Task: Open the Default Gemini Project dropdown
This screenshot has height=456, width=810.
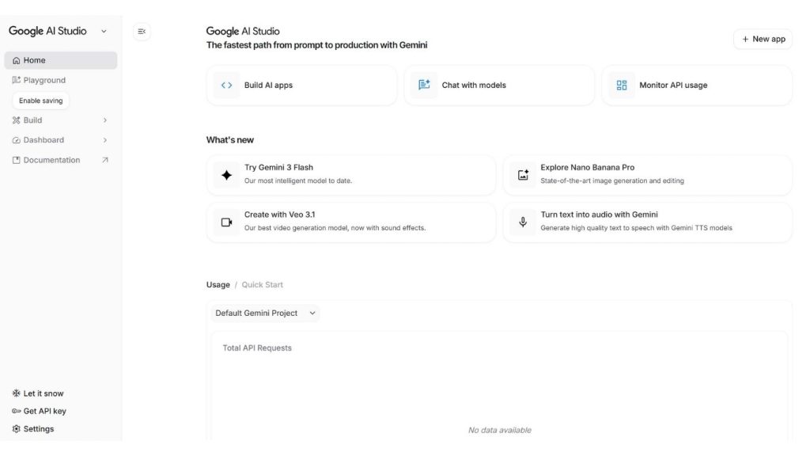Action: pos(264,313)
